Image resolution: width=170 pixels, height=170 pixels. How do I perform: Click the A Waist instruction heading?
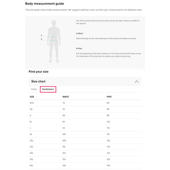pyautogui.click(x=80, y=34)
